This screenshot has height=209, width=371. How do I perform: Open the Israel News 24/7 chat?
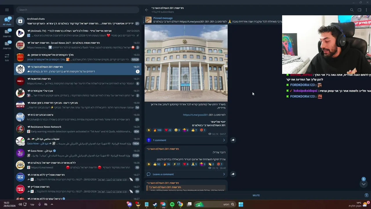pyautogui.click(x=78, y=45)
